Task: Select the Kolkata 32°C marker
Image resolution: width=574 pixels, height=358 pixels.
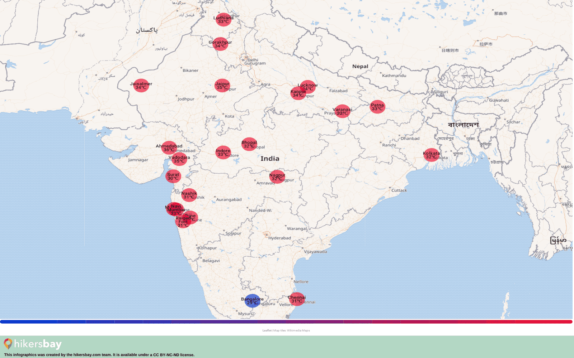Action: point(431,155)
